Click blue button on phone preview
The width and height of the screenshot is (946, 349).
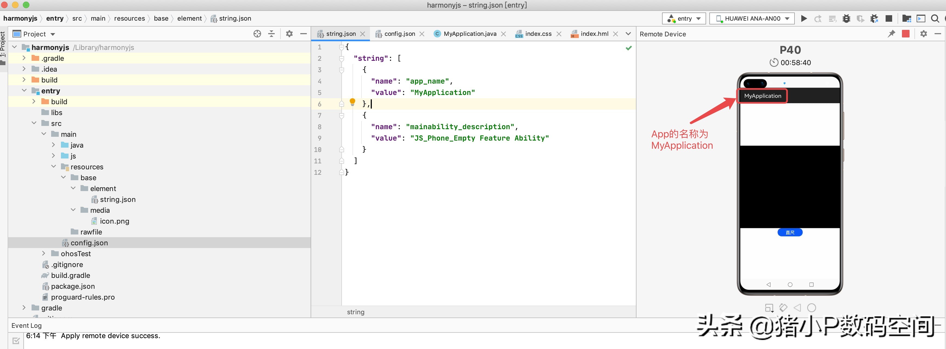coord(790,232)
